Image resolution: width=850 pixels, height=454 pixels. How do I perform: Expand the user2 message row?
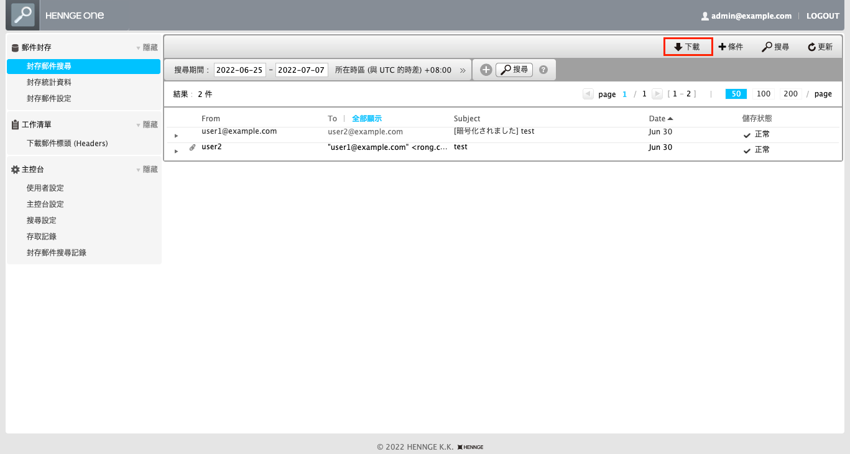click(177, 151)
